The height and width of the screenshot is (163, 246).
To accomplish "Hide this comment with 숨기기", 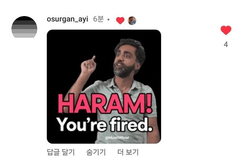I will click(x=96, y=152).
